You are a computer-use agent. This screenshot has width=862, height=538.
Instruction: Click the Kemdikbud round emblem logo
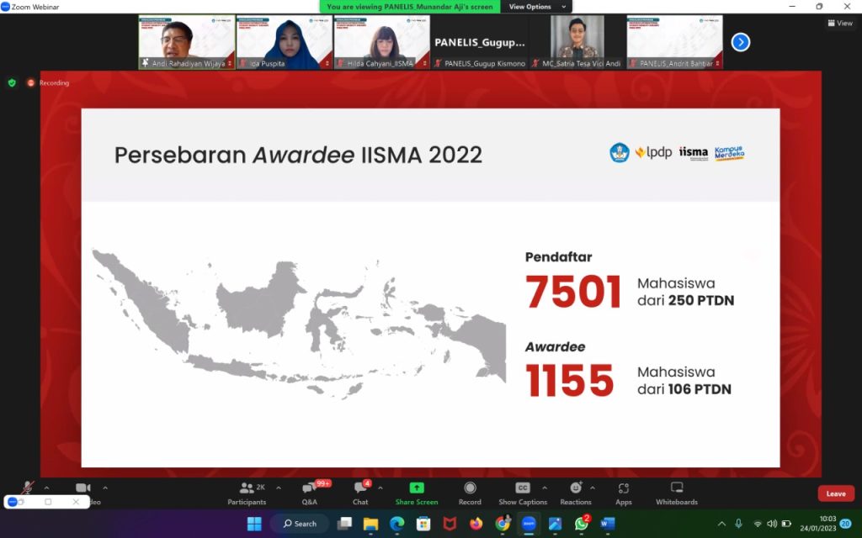(620, 153)
